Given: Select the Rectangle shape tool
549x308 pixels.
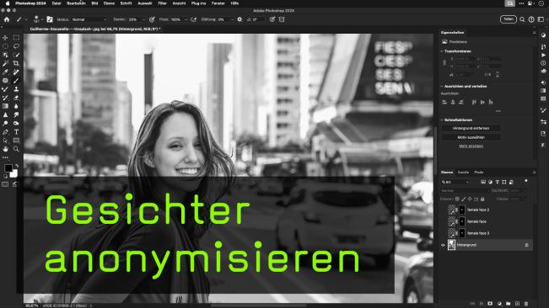Looking at the screenshot, I should [16, 141].
